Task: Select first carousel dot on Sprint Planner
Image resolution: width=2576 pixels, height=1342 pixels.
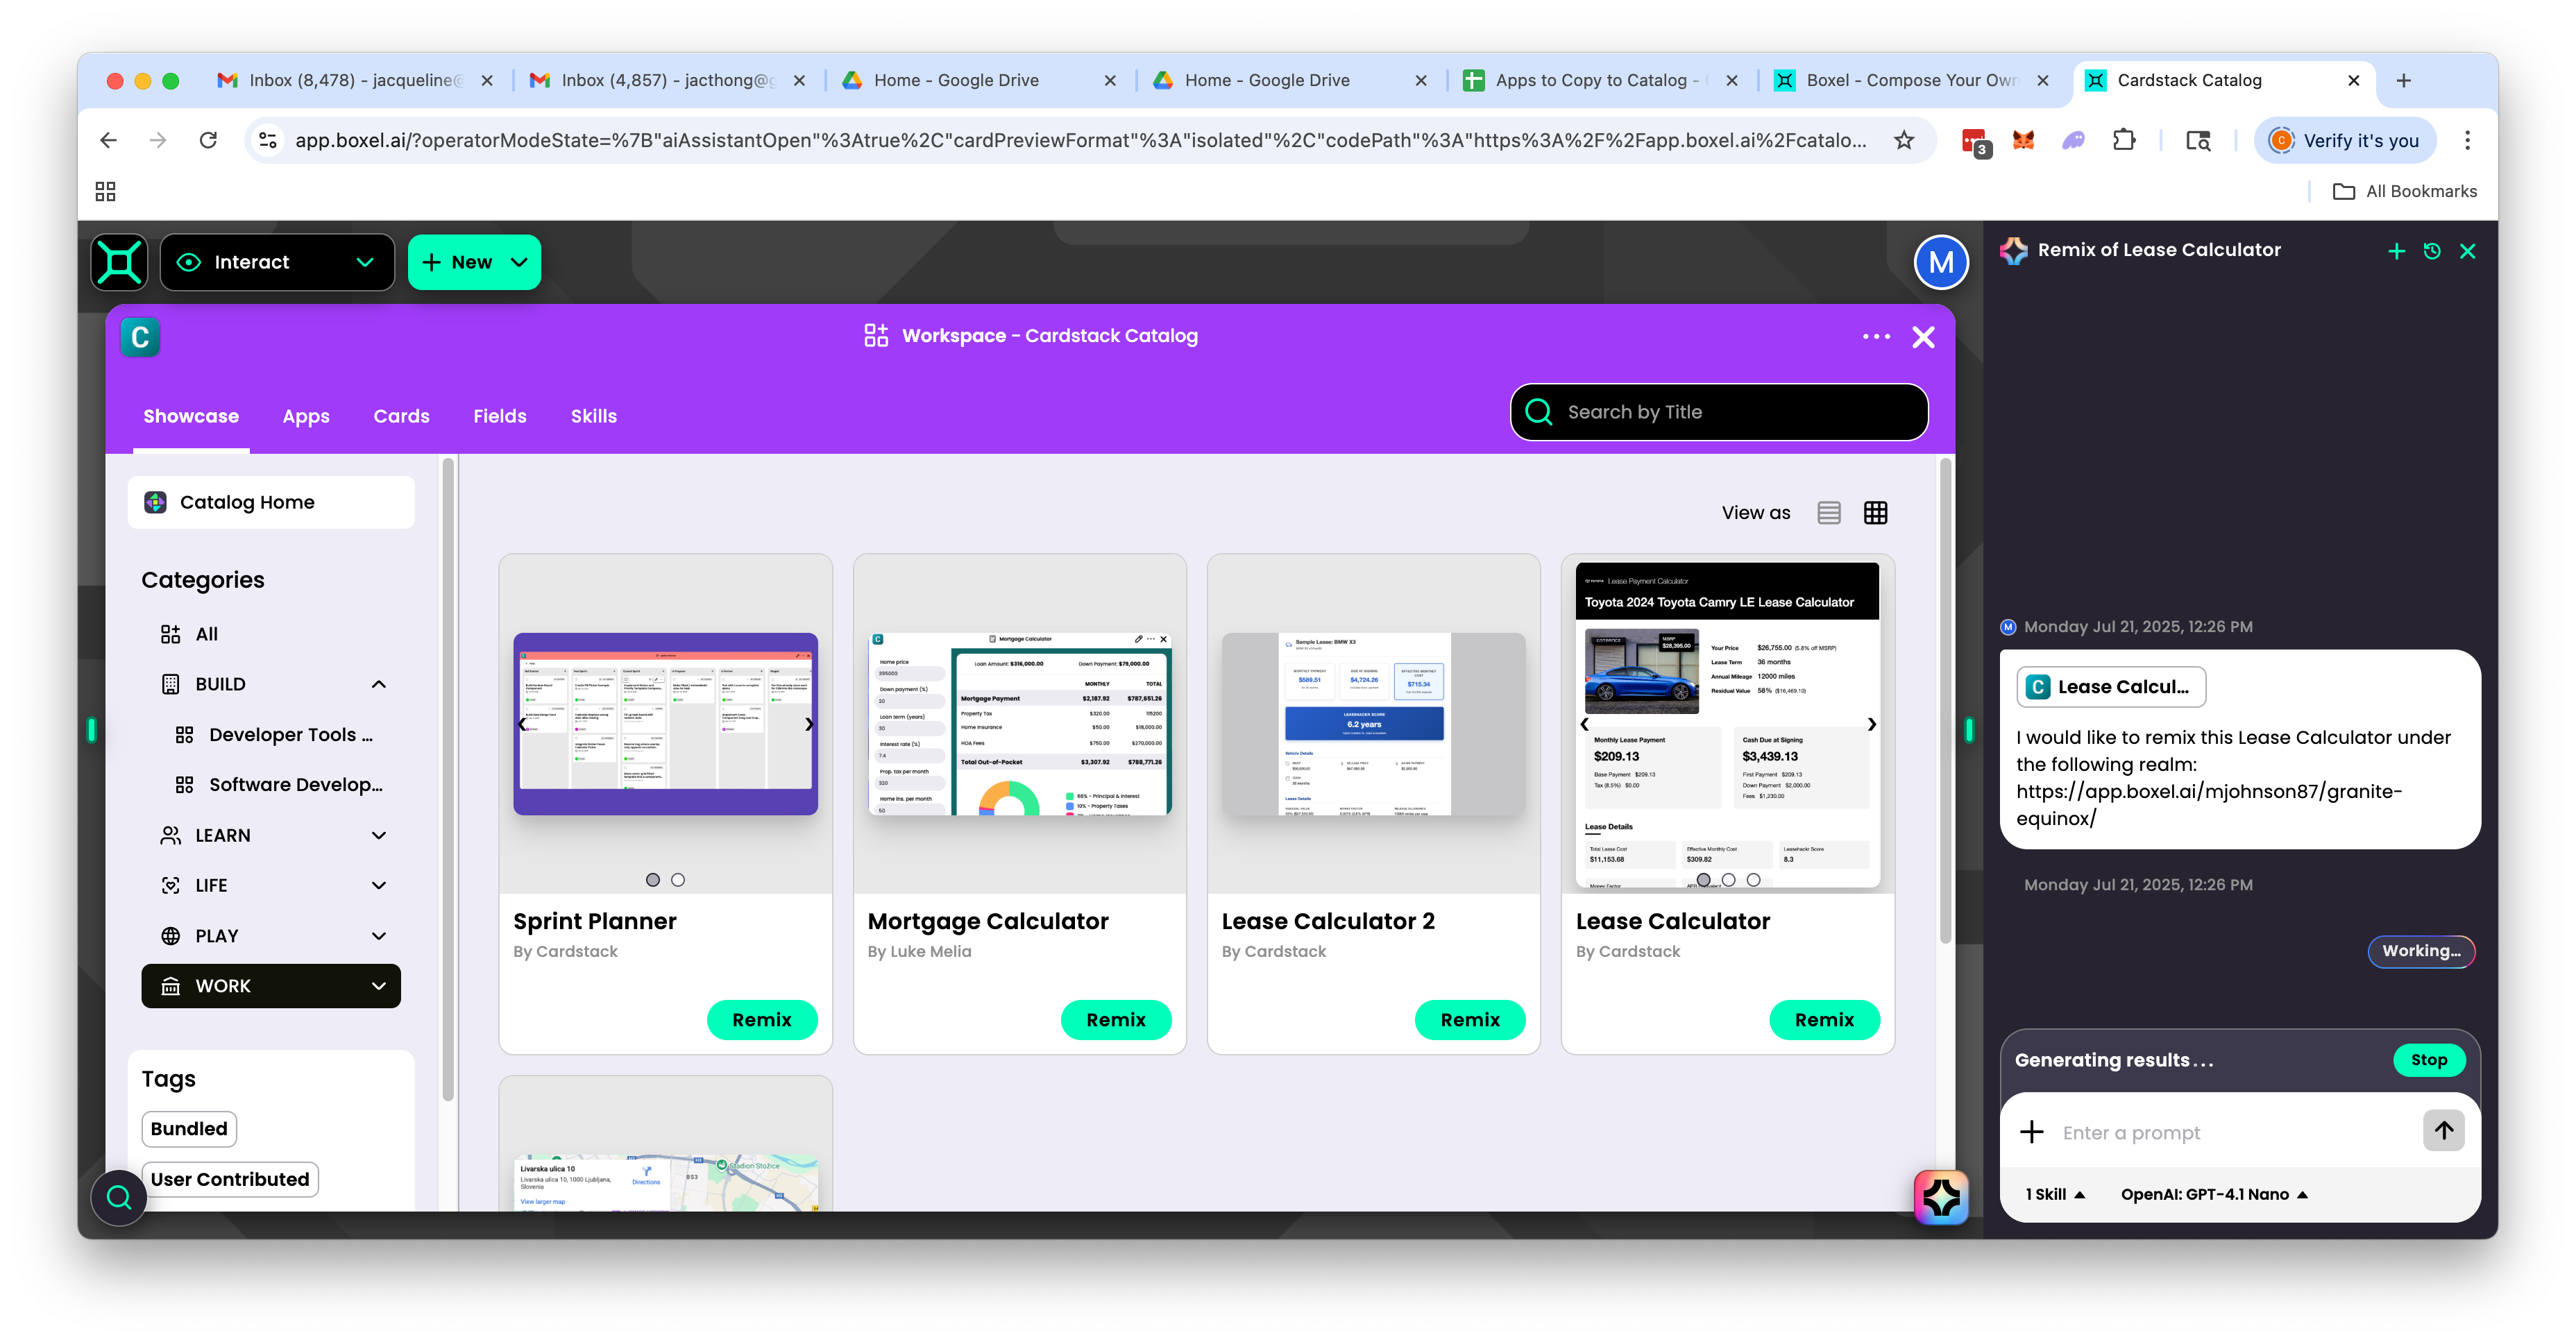Action: (x=653, y=880)
